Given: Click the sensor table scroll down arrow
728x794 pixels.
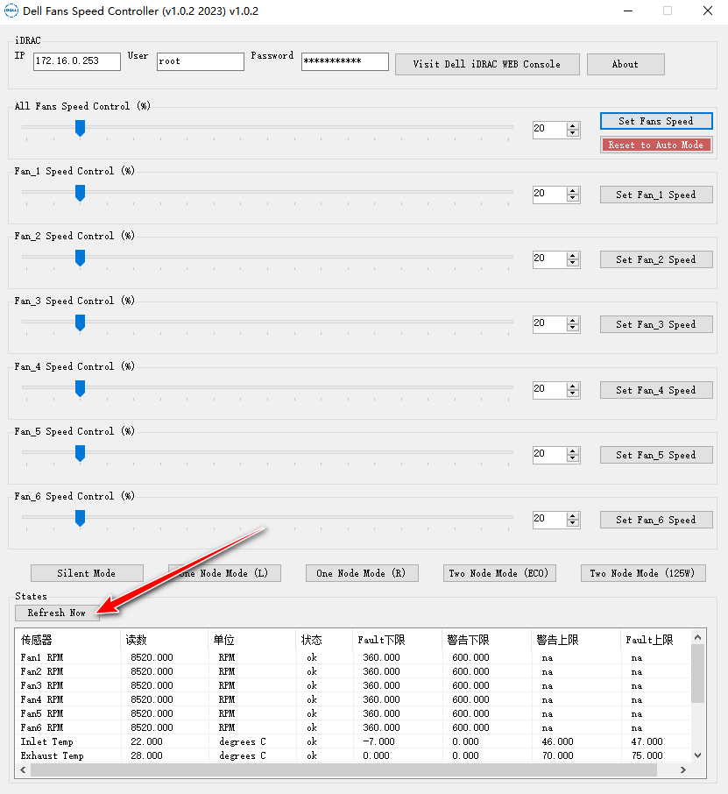Looking at the screenshot, I should pos(697,755).
